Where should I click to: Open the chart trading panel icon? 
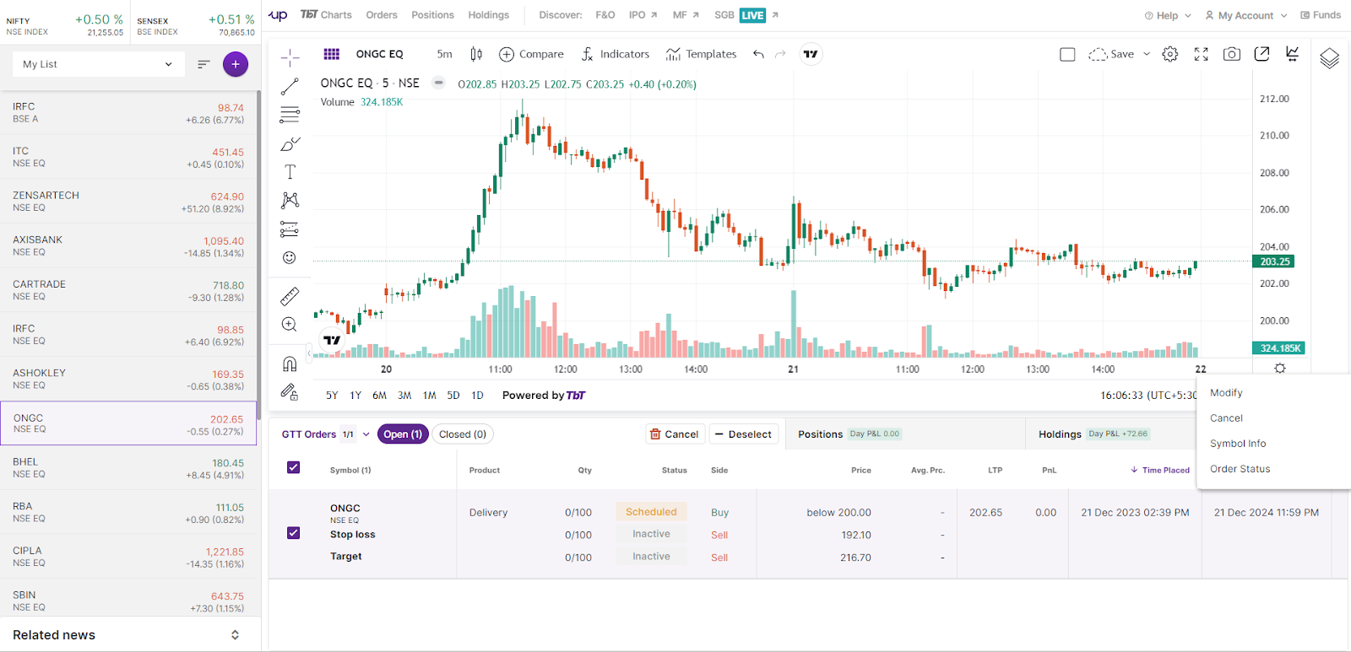point(1293,54)
